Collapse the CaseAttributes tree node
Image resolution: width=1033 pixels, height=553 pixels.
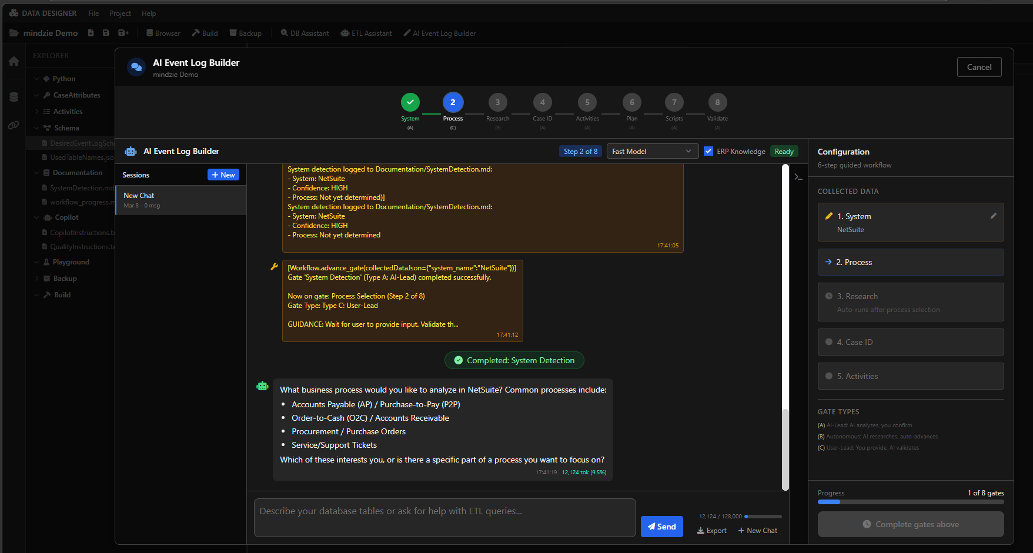tap(37, 95)
